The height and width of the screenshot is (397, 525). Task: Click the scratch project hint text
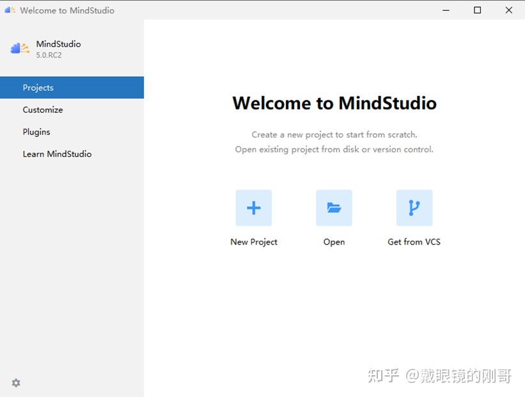(x=334, y=134)
